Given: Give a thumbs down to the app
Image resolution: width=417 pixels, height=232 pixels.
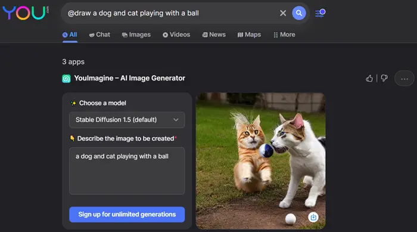Looking at the screenshot, I should point(384,78).
